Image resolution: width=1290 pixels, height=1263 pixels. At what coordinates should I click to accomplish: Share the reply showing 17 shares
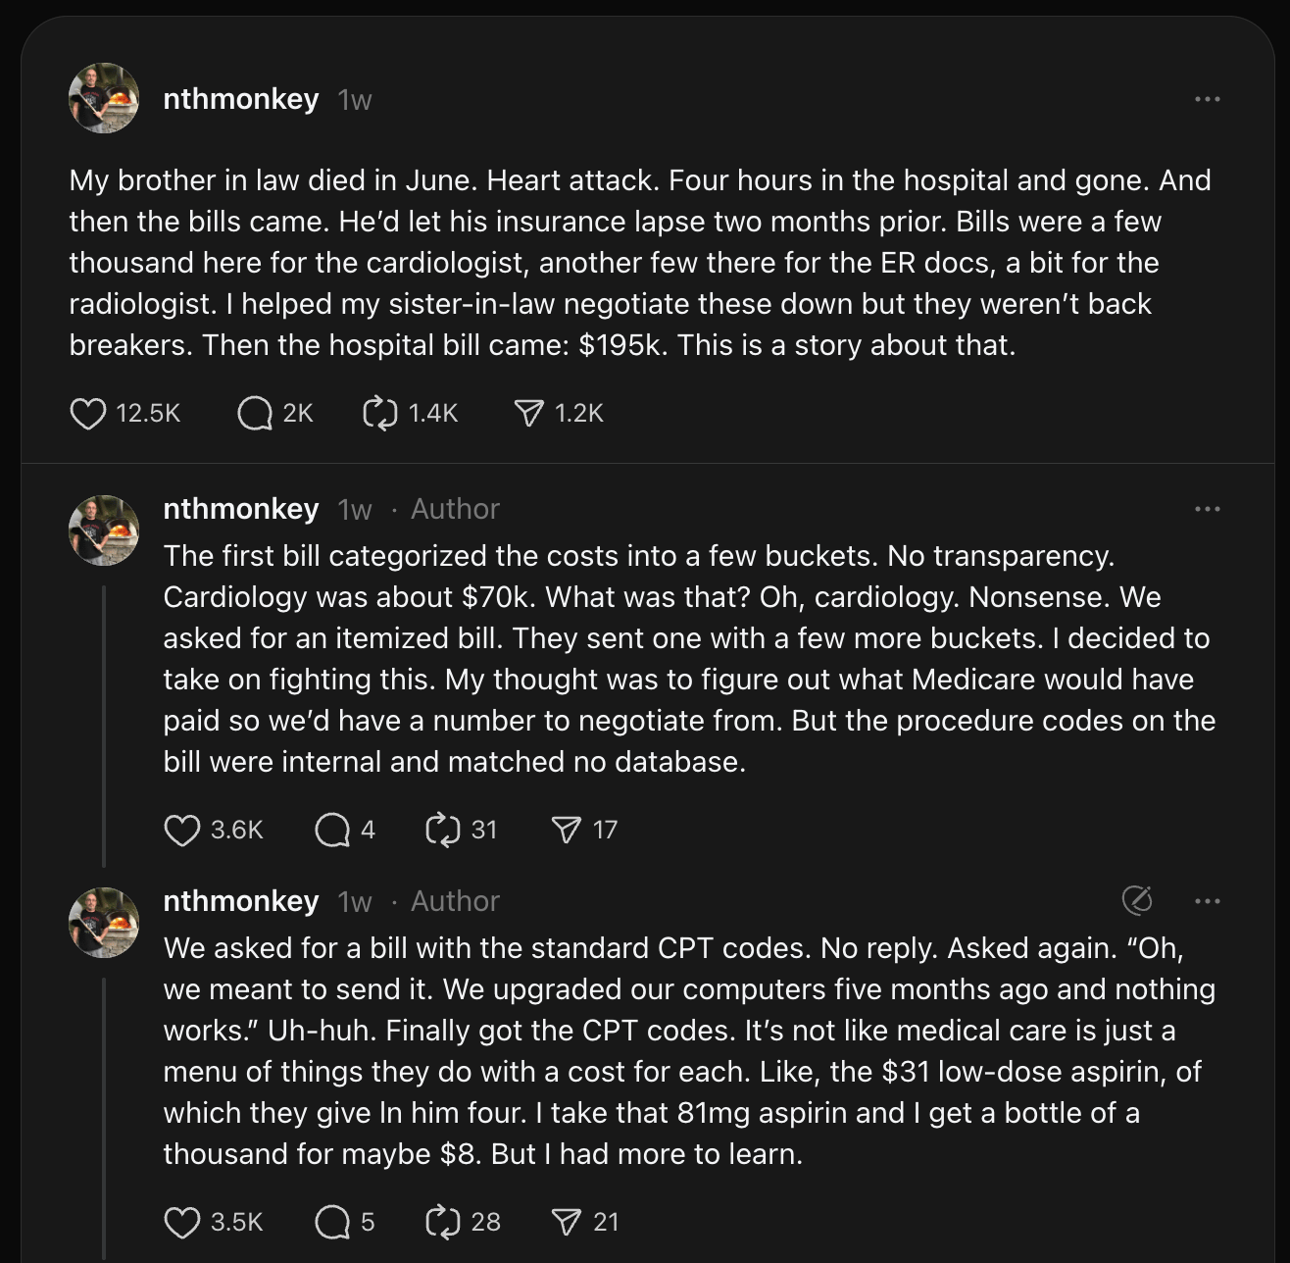[x=567, y=831]
